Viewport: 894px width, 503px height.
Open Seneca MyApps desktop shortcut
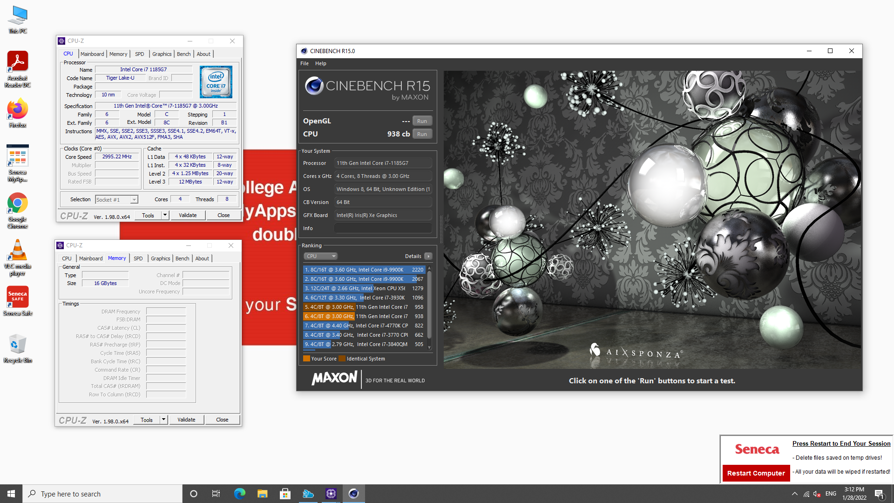pos(18,163)
